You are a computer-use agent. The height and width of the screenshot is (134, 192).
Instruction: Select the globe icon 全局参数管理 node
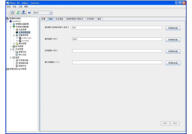click(23, 32)
